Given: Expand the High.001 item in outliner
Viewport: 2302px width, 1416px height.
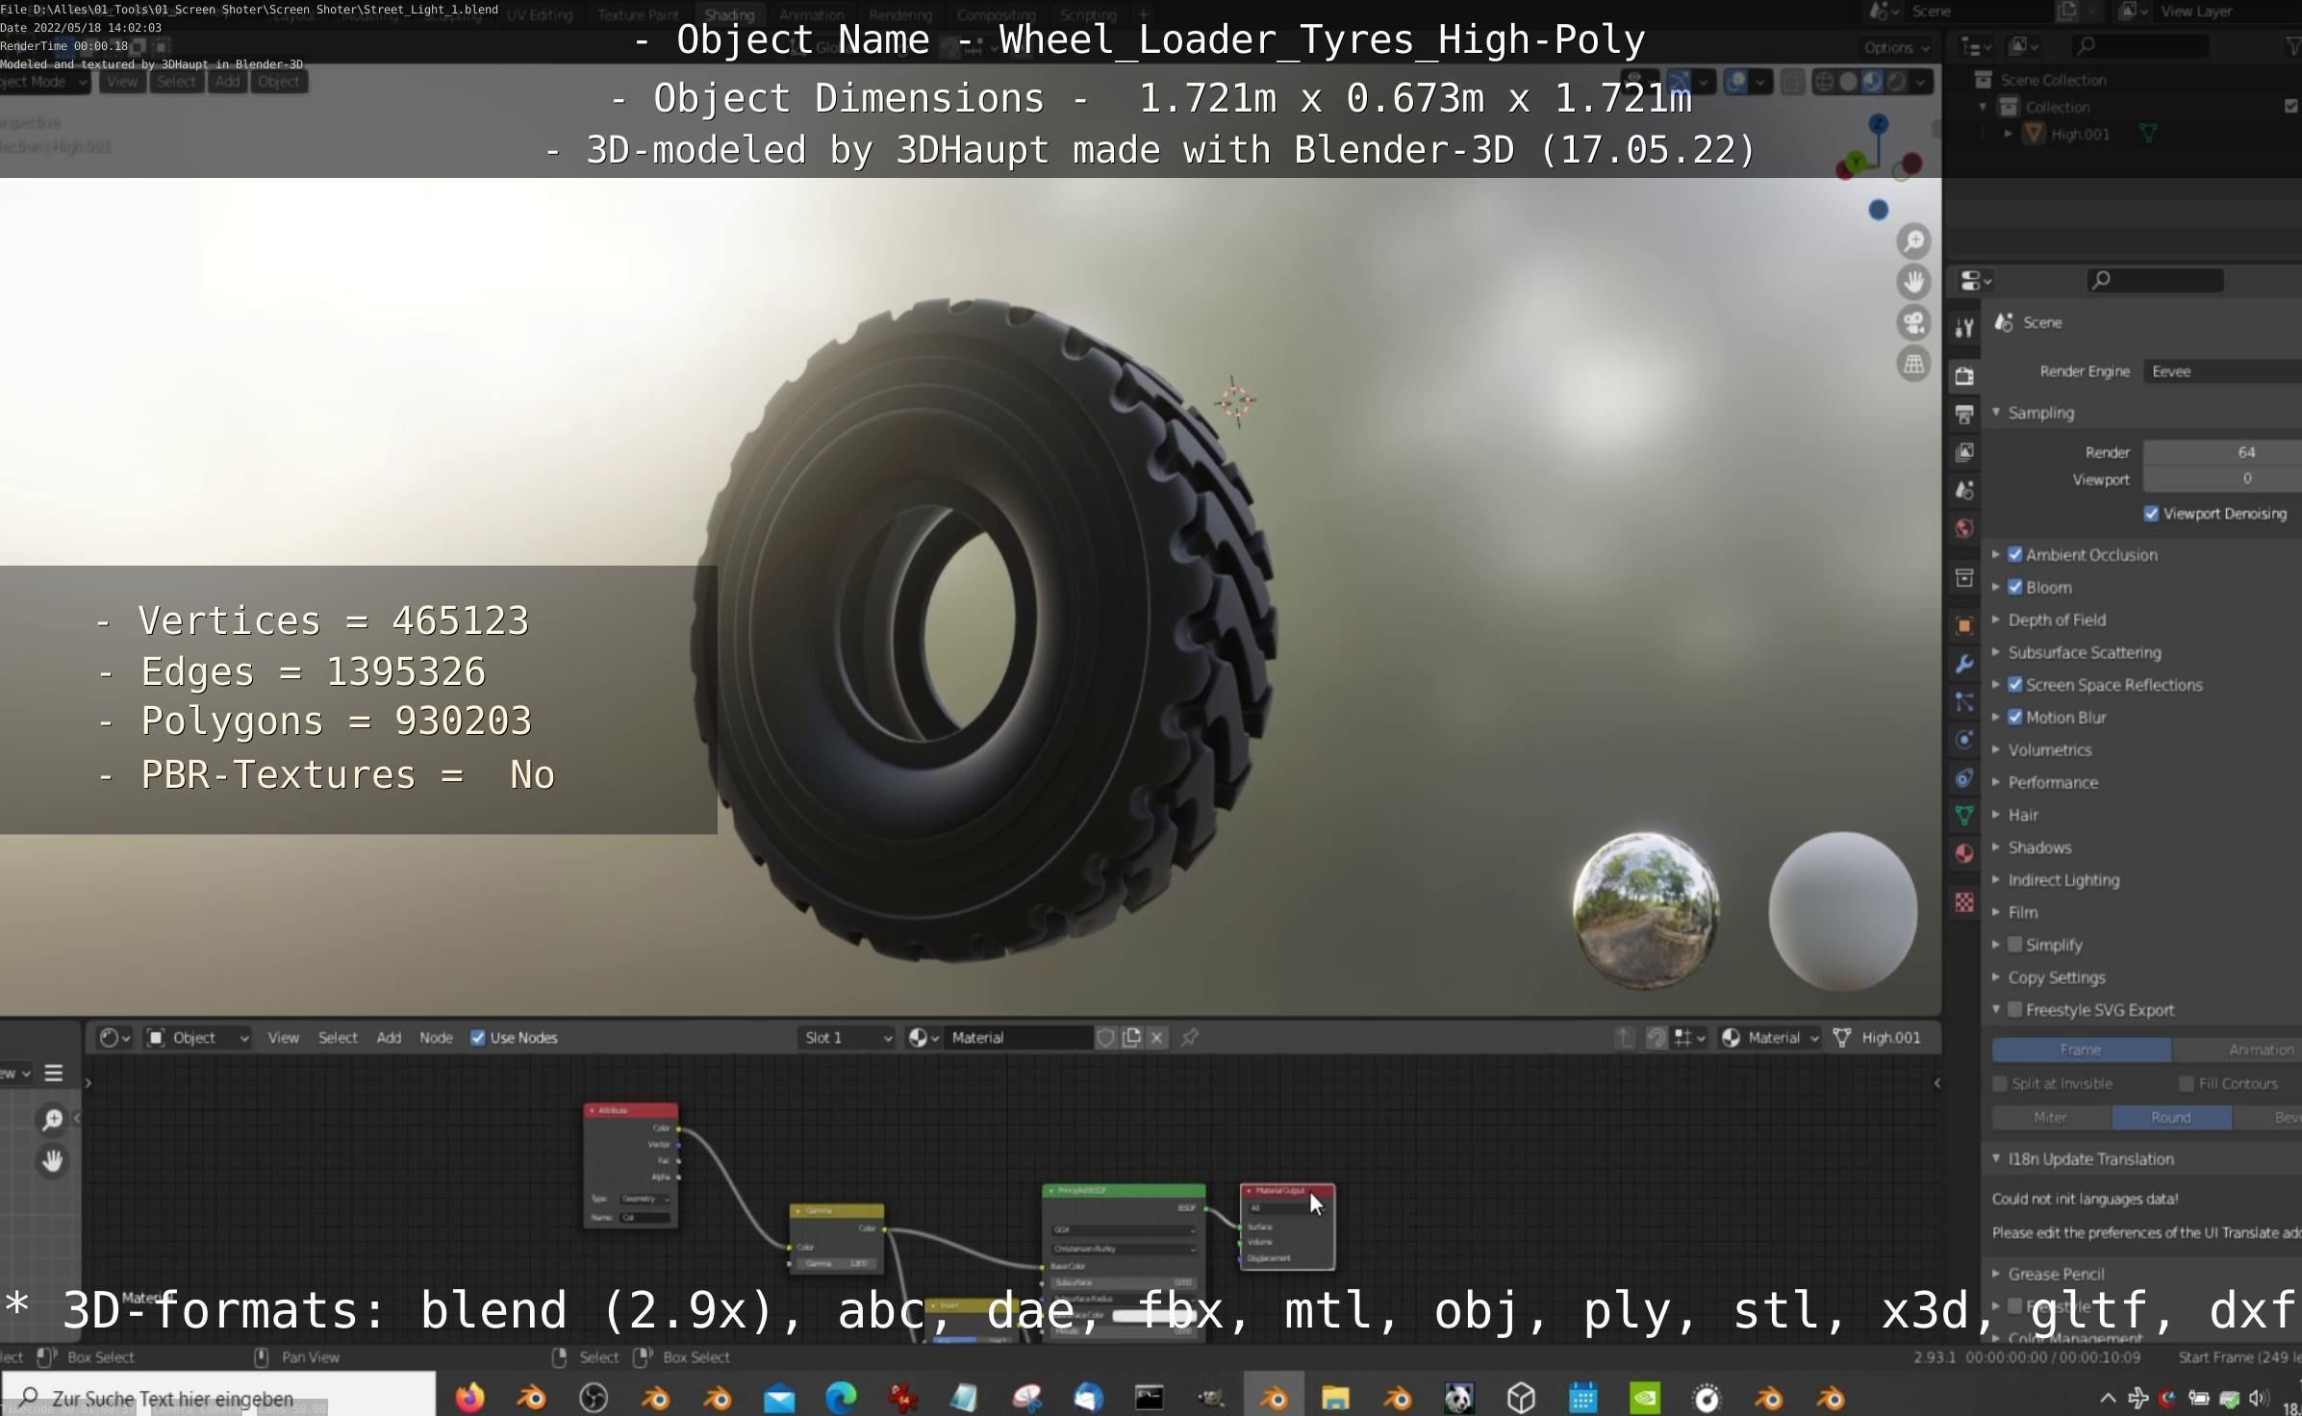Looking at the screenshot, I should tap(2008, 134).
